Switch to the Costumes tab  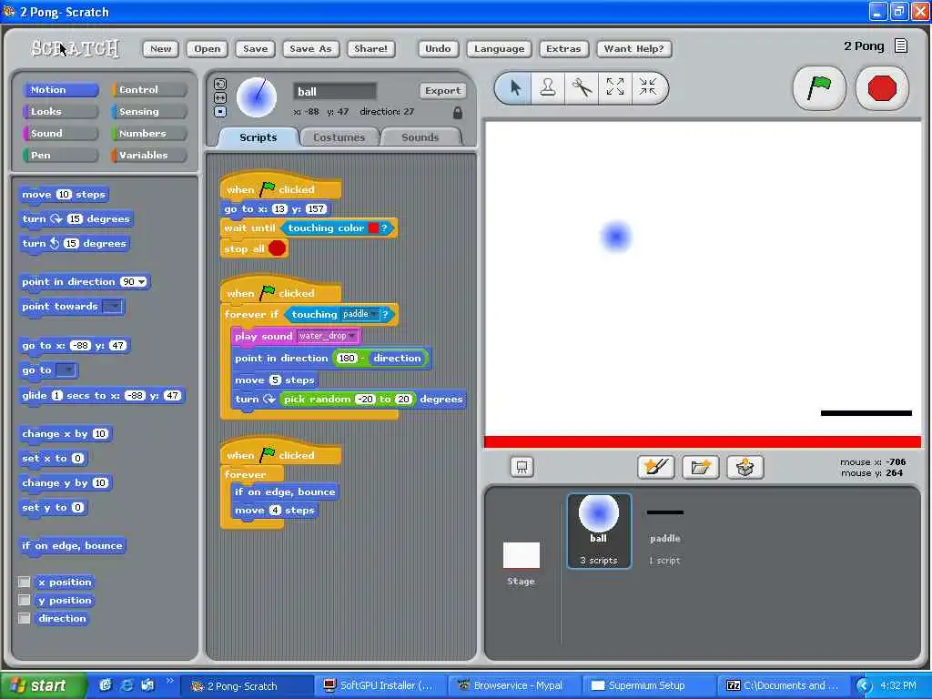(339, 137)
